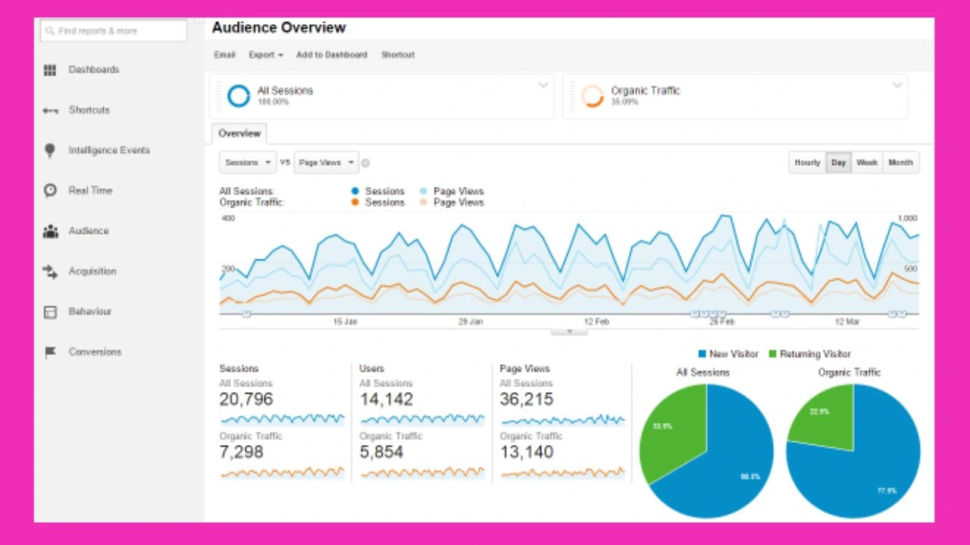Switch chart to Month view
The height and width of the screenshot is (545, 970).
tap(900, 163)
